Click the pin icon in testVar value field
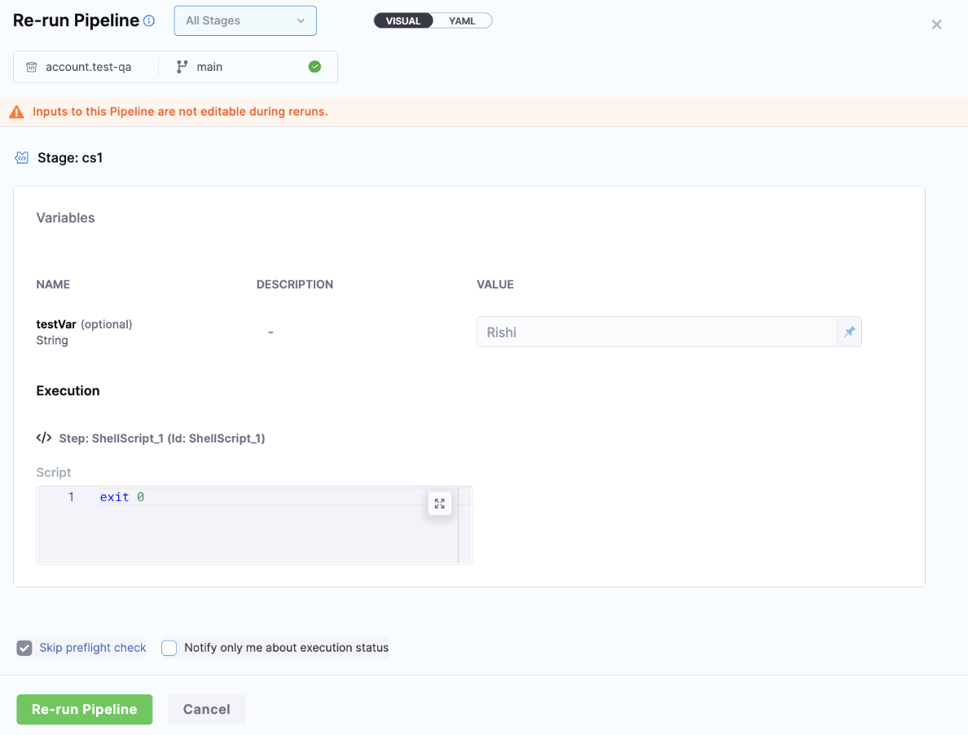 coord(849,332)
